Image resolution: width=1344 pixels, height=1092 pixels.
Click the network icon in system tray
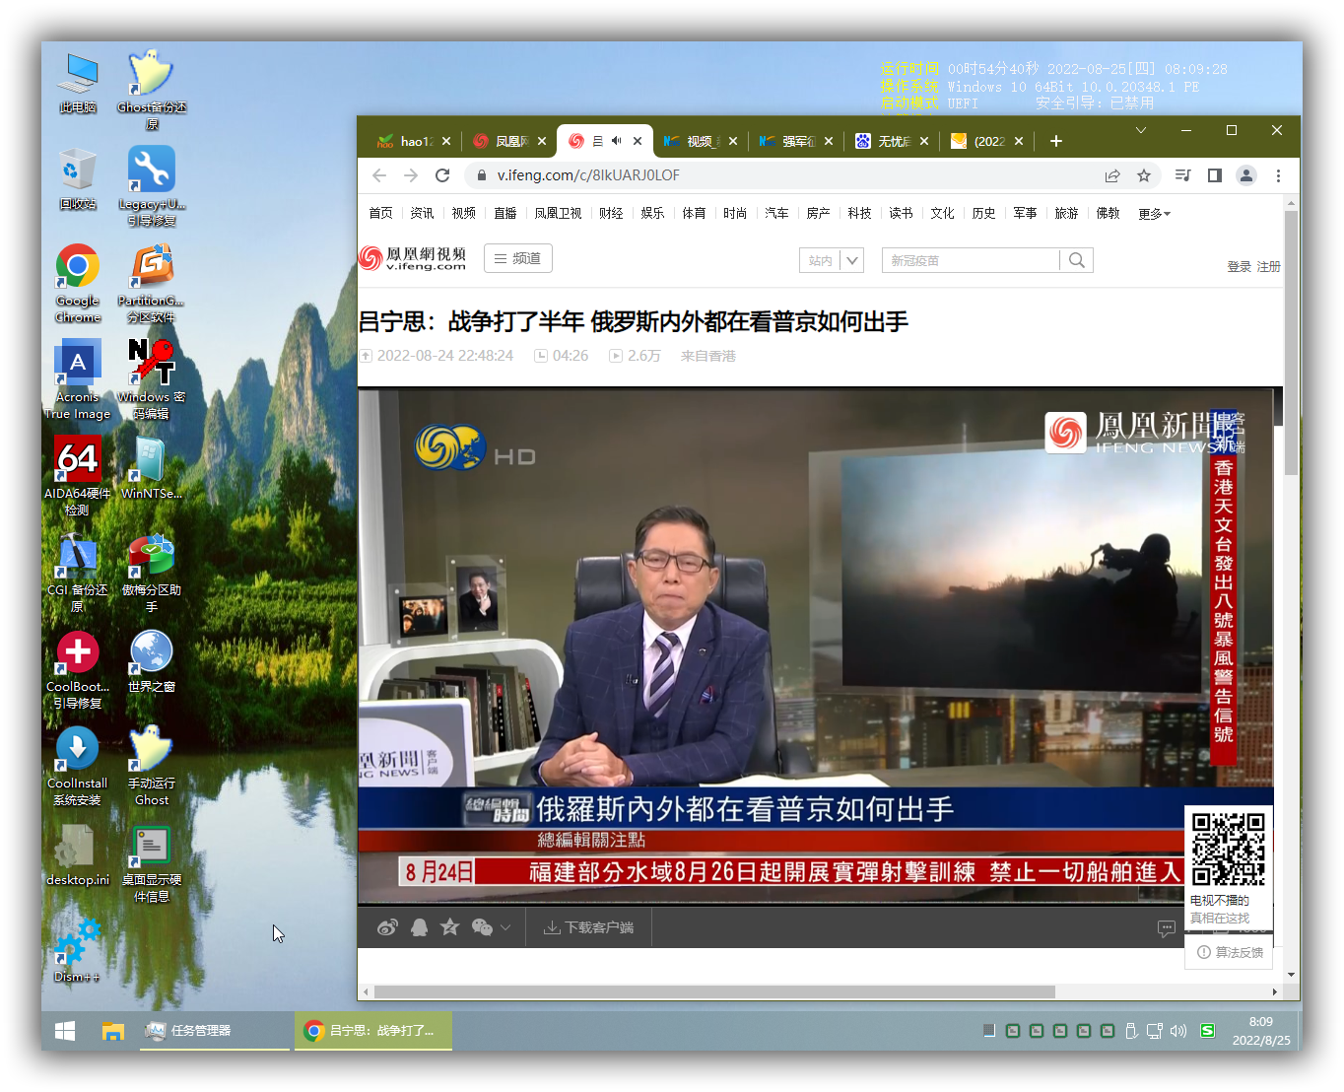click(1155, 1031)
